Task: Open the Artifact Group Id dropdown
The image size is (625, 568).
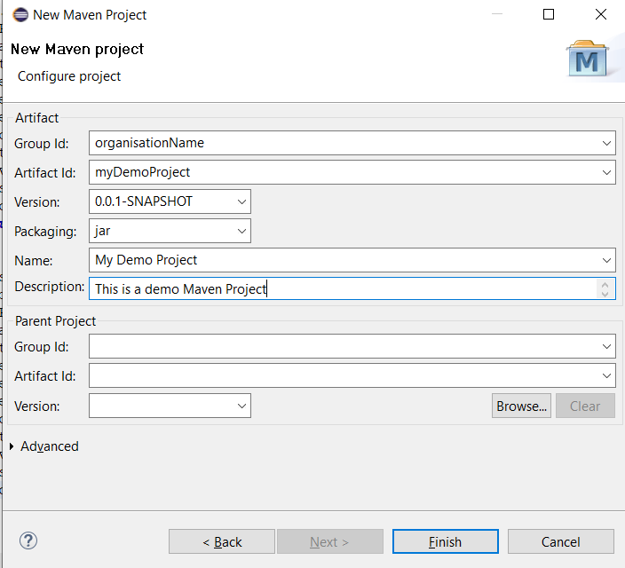Action: coord(606,143)
